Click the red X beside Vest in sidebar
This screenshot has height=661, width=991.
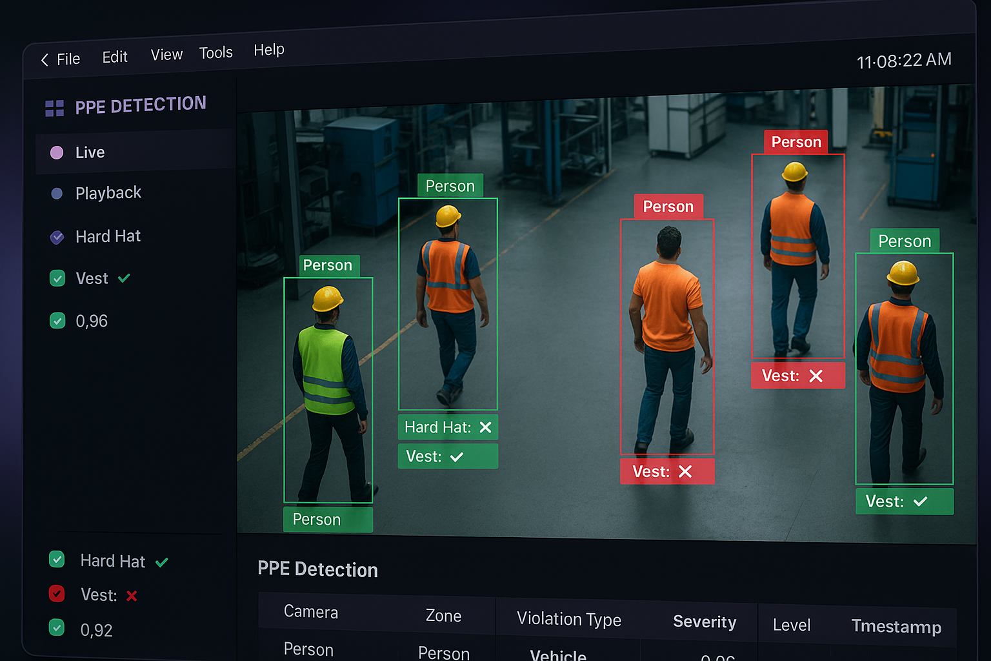[132, 596]
